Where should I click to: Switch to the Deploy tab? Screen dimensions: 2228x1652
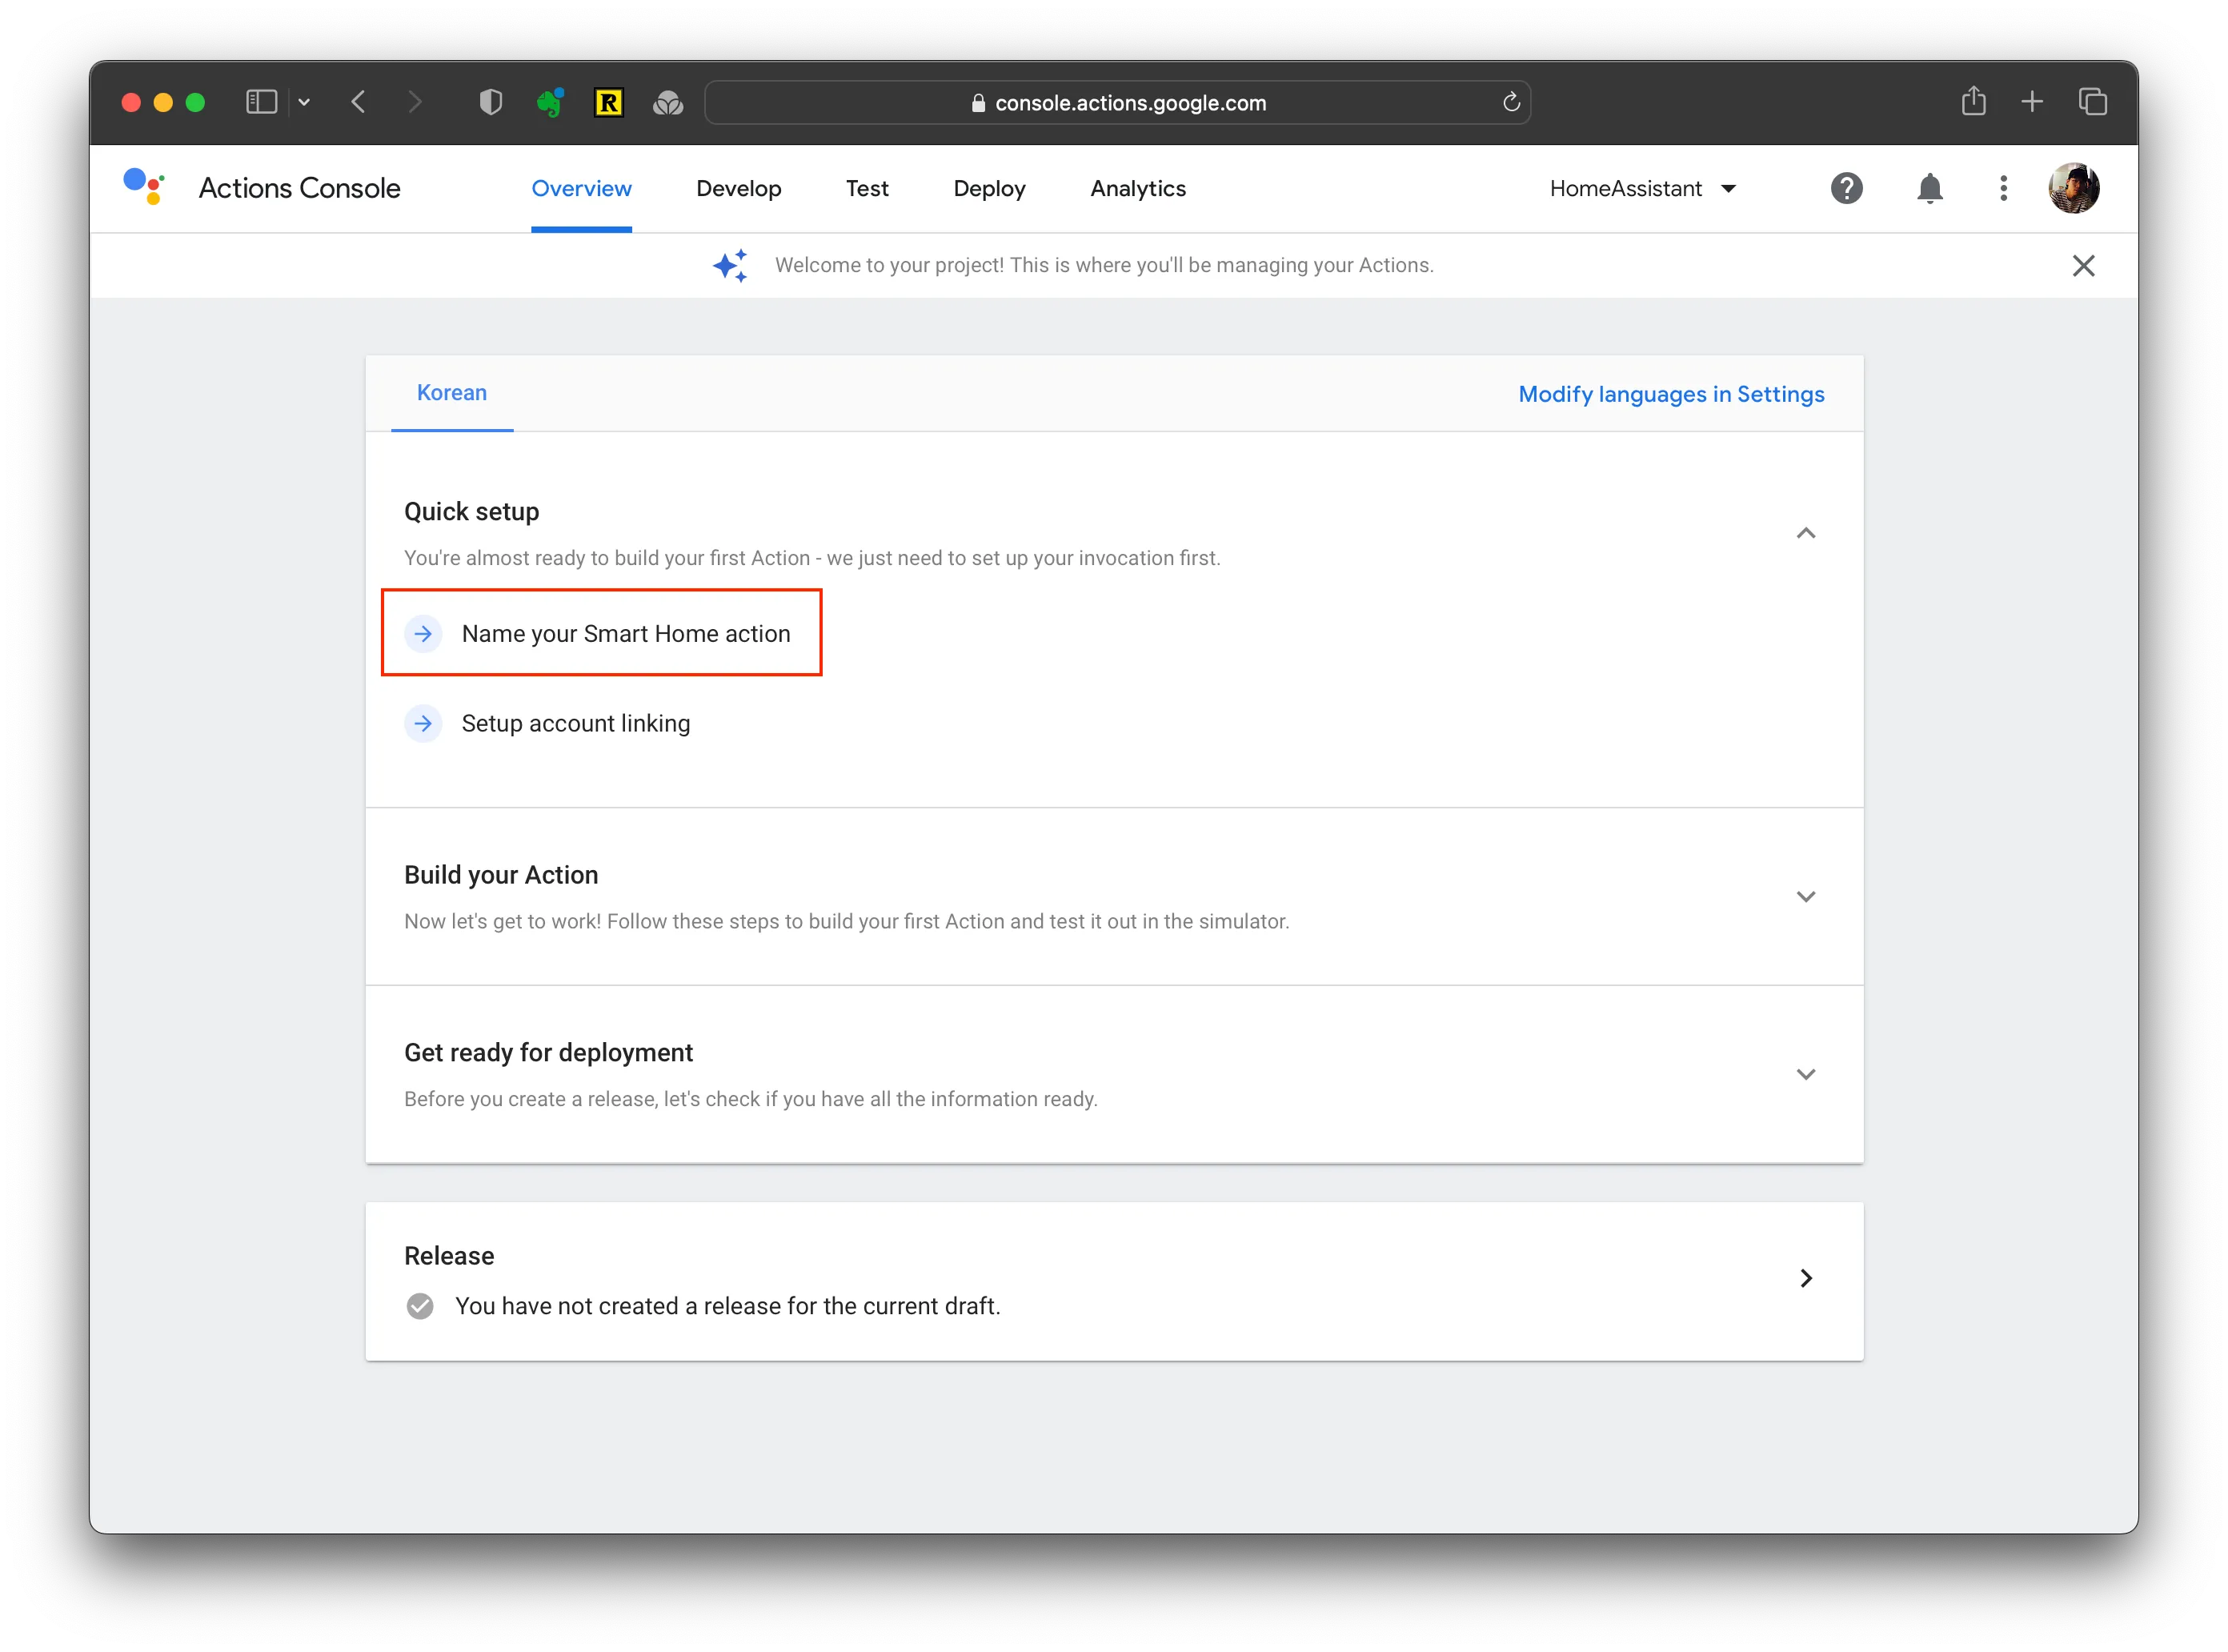[x=989, y=188]
